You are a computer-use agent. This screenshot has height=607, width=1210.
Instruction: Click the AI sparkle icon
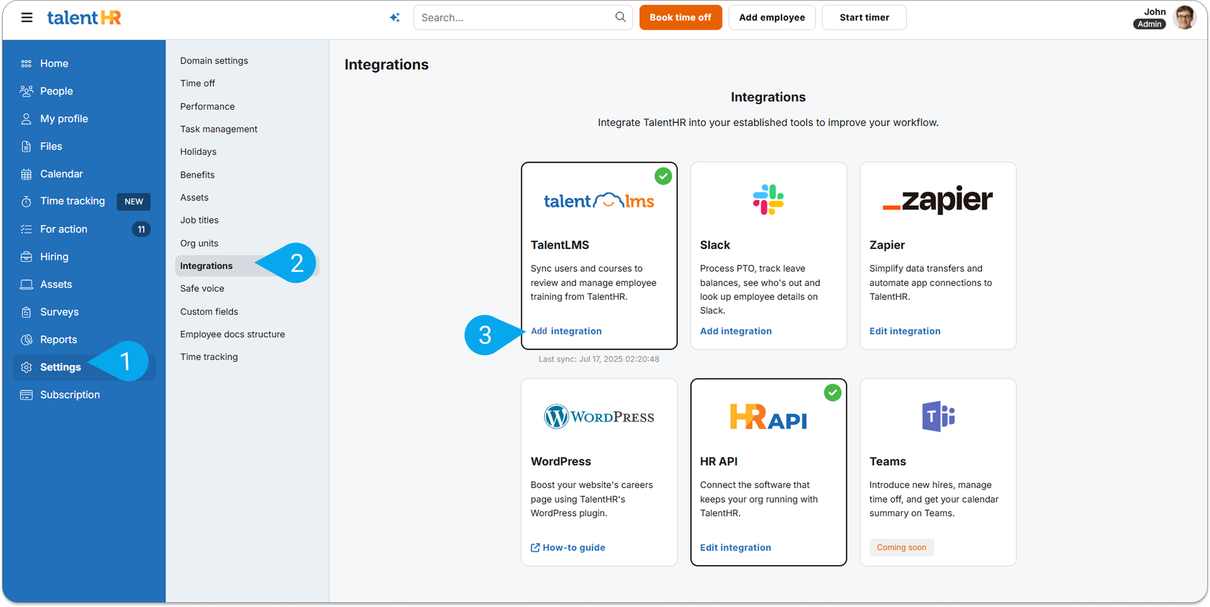click(394, 17)
